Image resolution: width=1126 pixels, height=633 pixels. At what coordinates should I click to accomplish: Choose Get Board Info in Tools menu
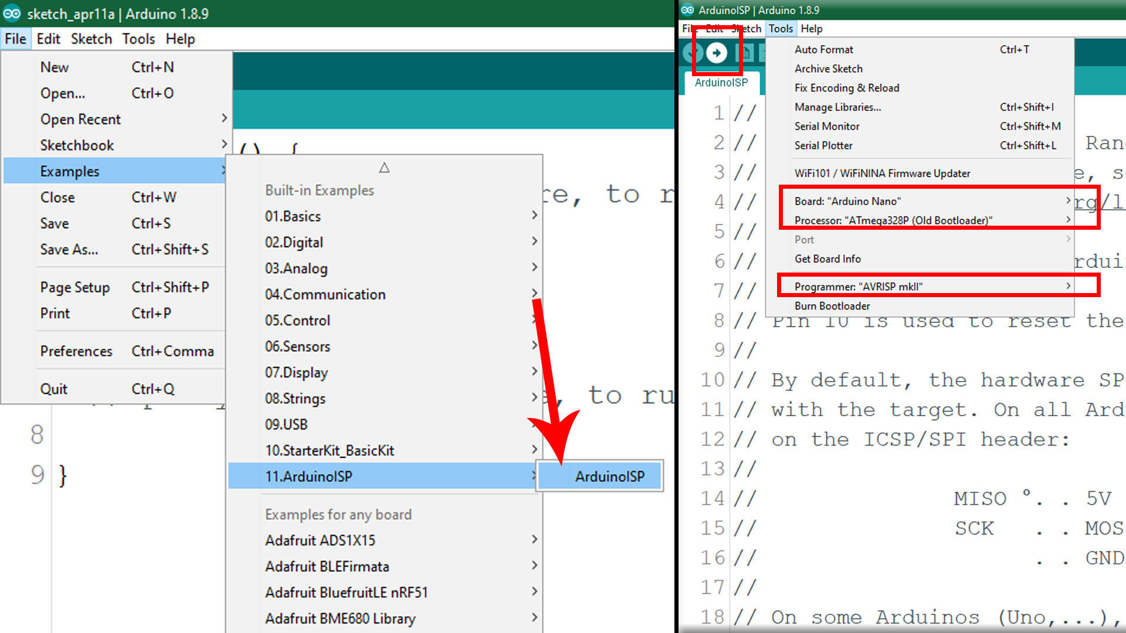(920, 259)
